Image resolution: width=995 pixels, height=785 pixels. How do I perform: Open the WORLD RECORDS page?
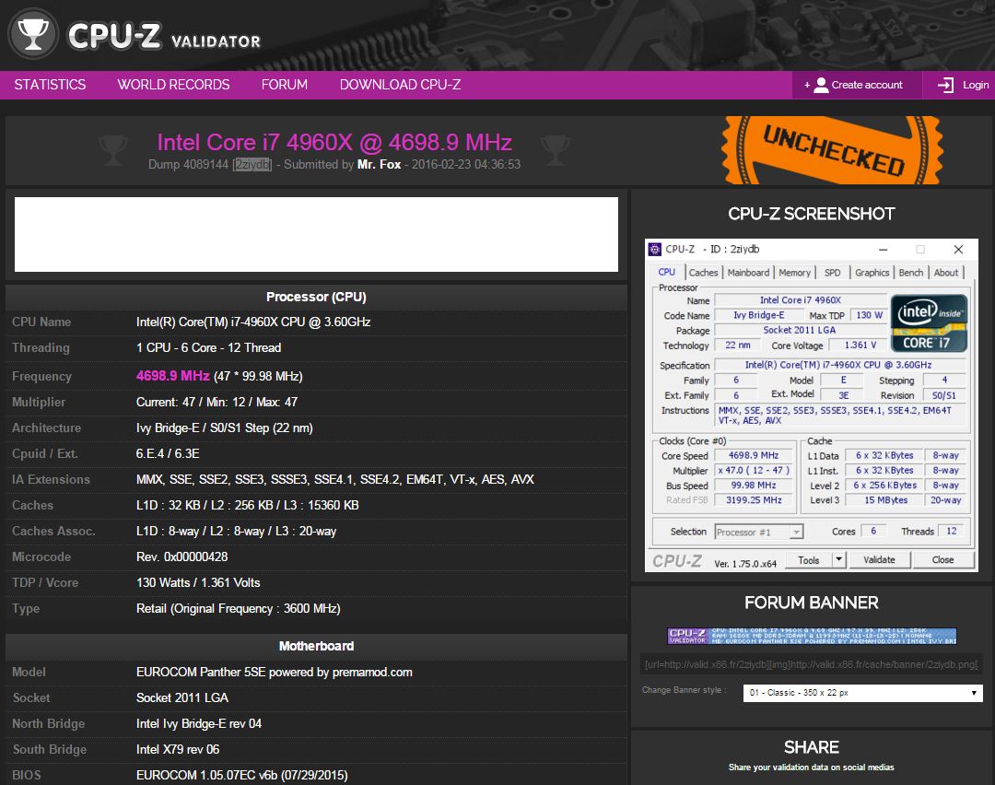173,85
